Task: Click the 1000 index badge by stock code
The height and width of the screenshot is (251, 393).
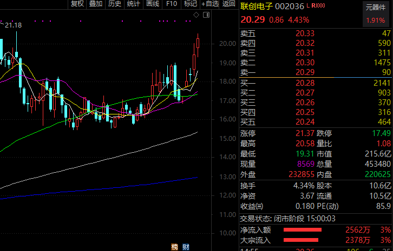Action: (320, 6)
